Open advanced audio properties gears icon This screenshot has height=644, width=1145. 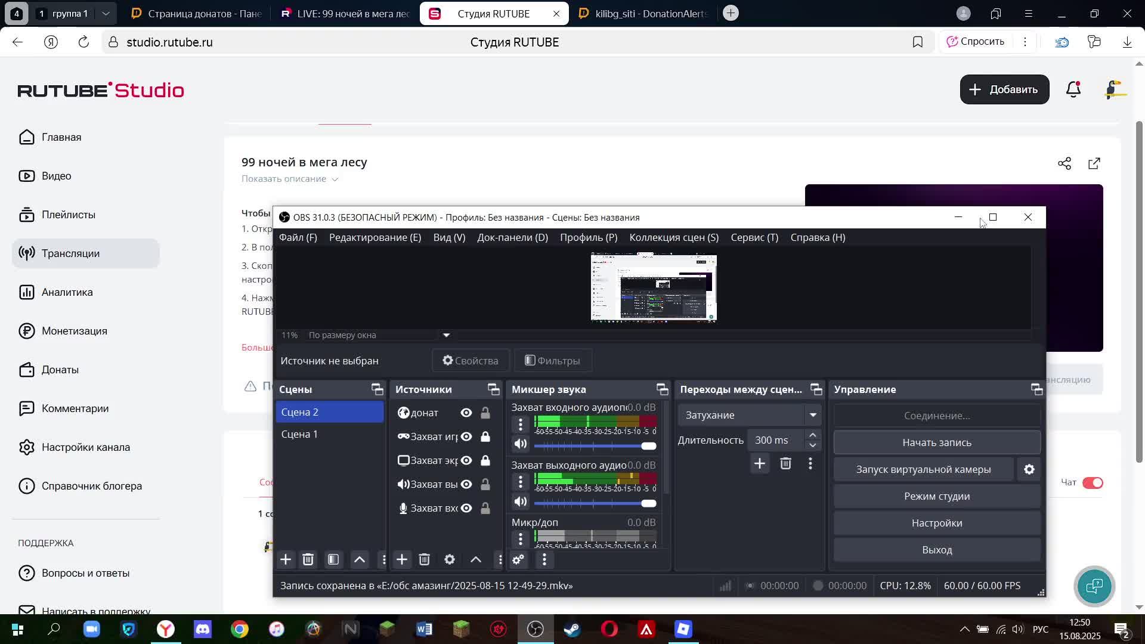(x=518, y=559)
